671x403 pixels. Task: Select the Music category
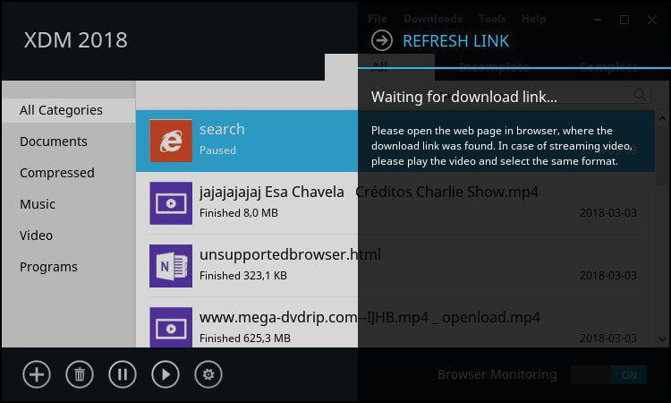coord(38,204)
